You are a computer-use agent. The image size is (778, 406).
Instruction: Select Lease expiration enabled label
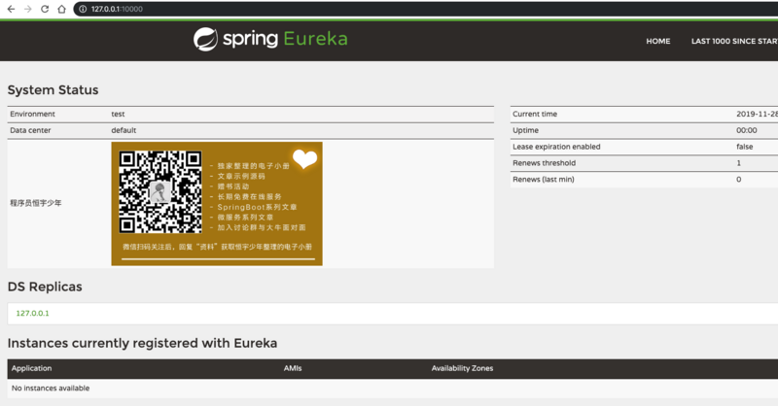coord(556,147)
